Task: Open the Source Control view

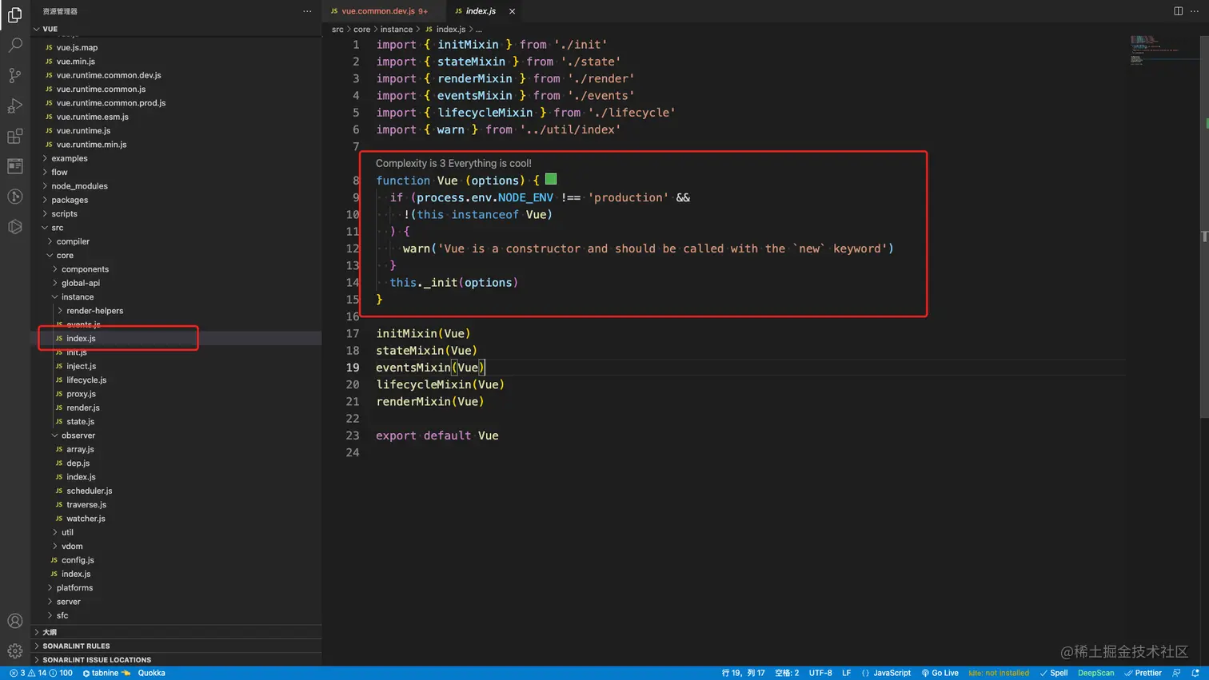Action: click(14, 75)
